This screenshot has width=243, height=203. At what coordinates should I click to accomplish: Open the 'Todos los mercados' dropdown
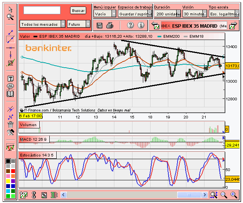[42, 24]
